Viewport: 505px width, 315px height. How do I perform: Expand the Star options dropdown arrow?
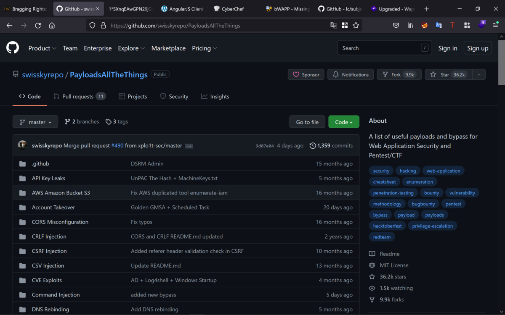(x=478, y=75)
